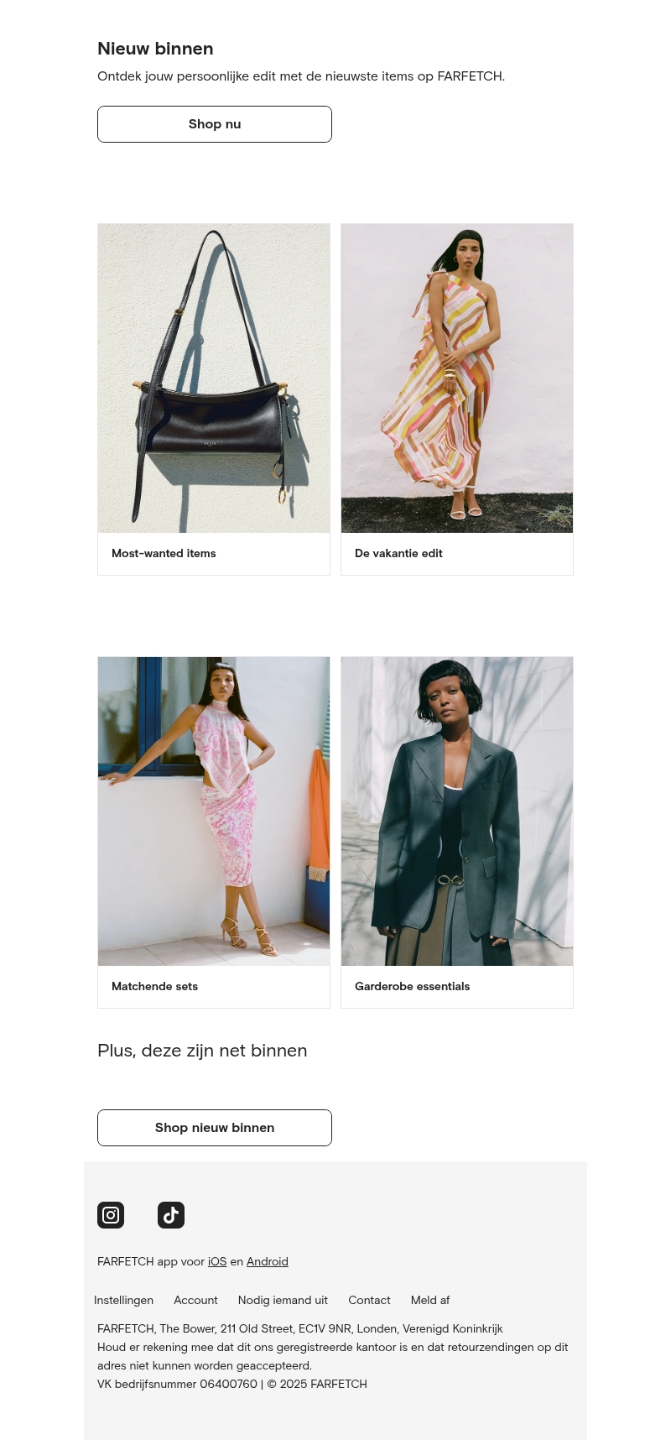Open the gray blazer wardrobe image
671x1440 pixels.
coord(457,811)
